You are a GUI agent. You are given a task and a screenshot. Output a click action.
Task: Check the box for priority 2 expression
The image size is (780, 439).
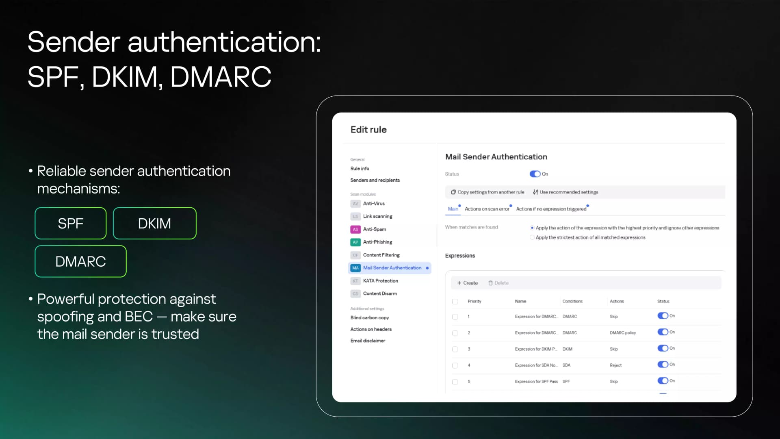pos(455,333)
